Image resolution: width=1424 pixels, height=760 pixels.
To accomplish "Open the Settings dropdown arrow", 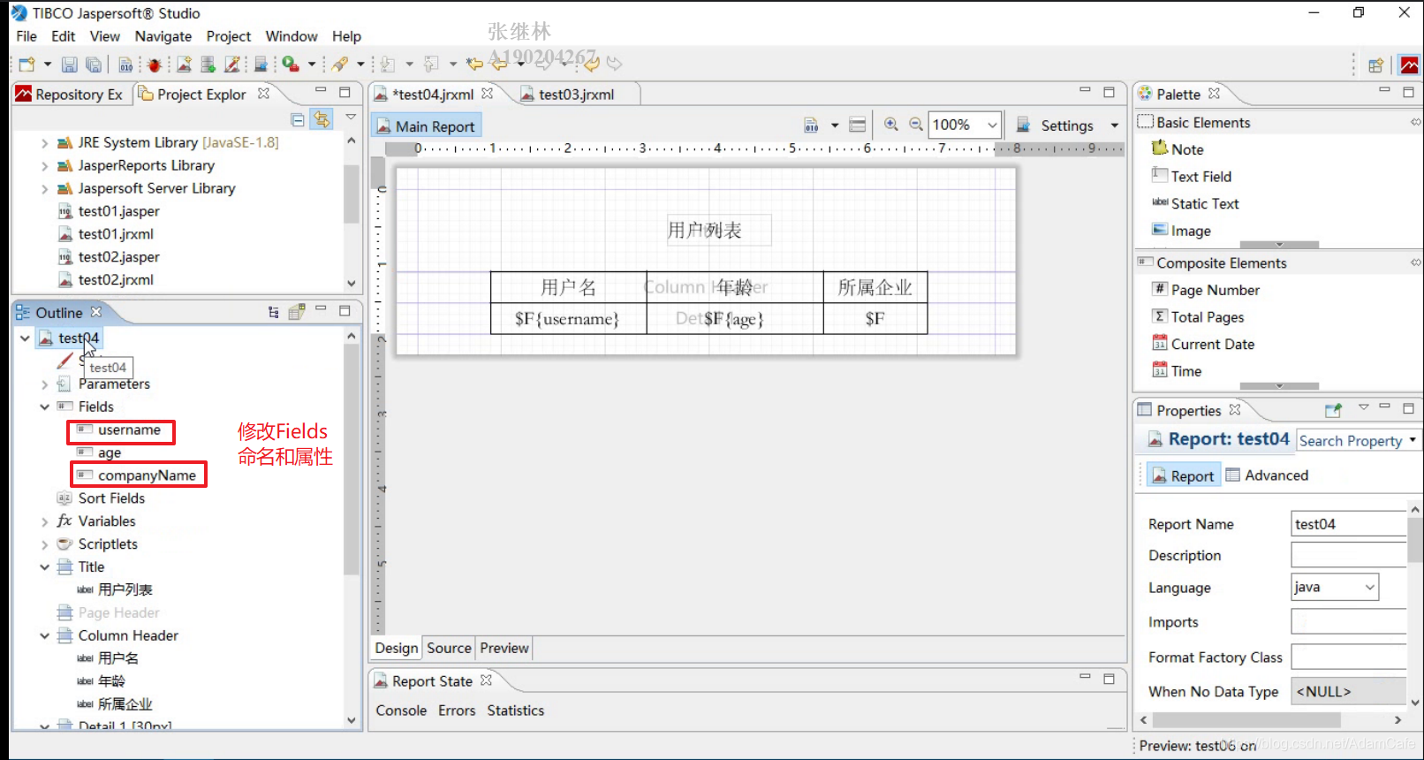I will 1115,125.
